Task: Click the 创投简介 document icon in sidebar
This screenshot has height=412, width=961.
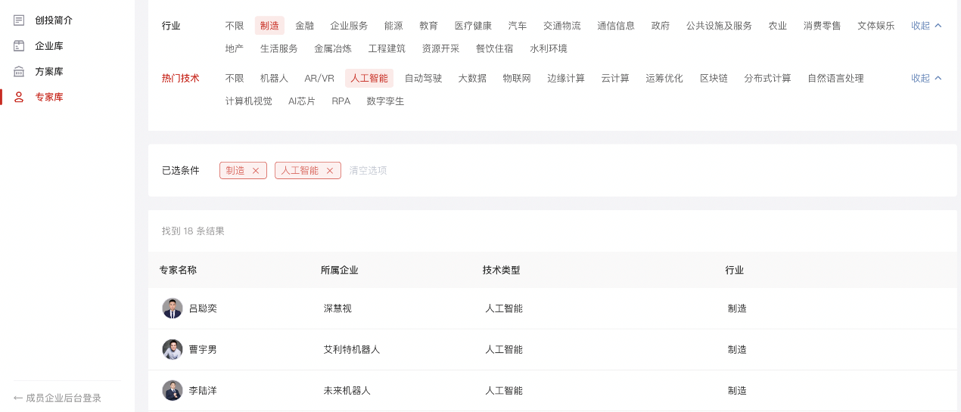Action: [x=19, y=20]
